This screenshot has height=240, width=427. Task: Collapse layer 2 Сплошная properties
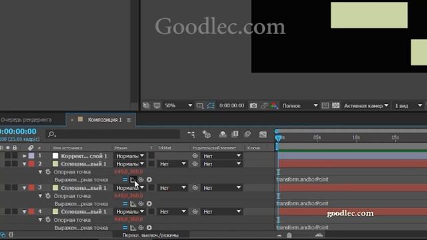click(x=25, y=164)
